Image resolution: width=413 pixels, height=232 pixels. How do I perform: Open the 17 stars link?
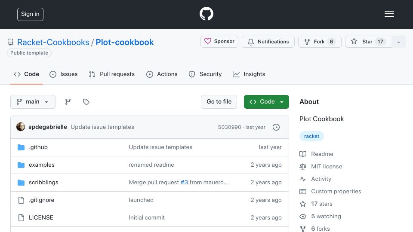tap(322, 204)
